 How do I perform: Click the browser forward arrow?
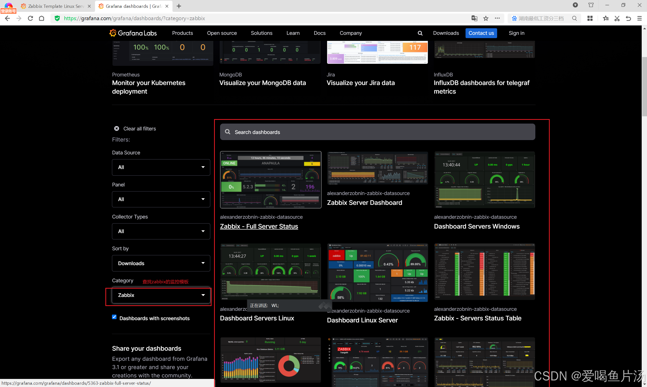point(19,18)
